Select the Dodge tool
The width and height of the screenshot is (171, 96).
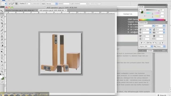2,52
